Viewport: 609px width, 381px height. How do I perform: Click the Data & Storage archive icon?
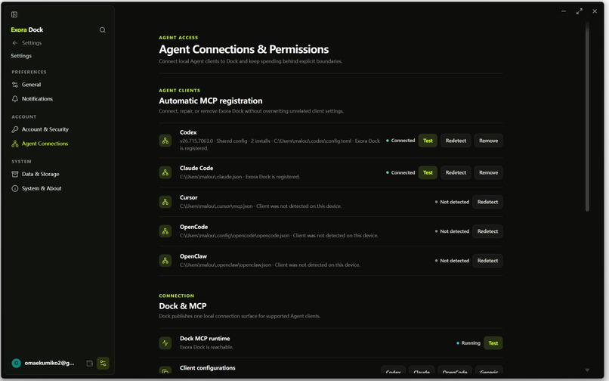tap(15, 174)
